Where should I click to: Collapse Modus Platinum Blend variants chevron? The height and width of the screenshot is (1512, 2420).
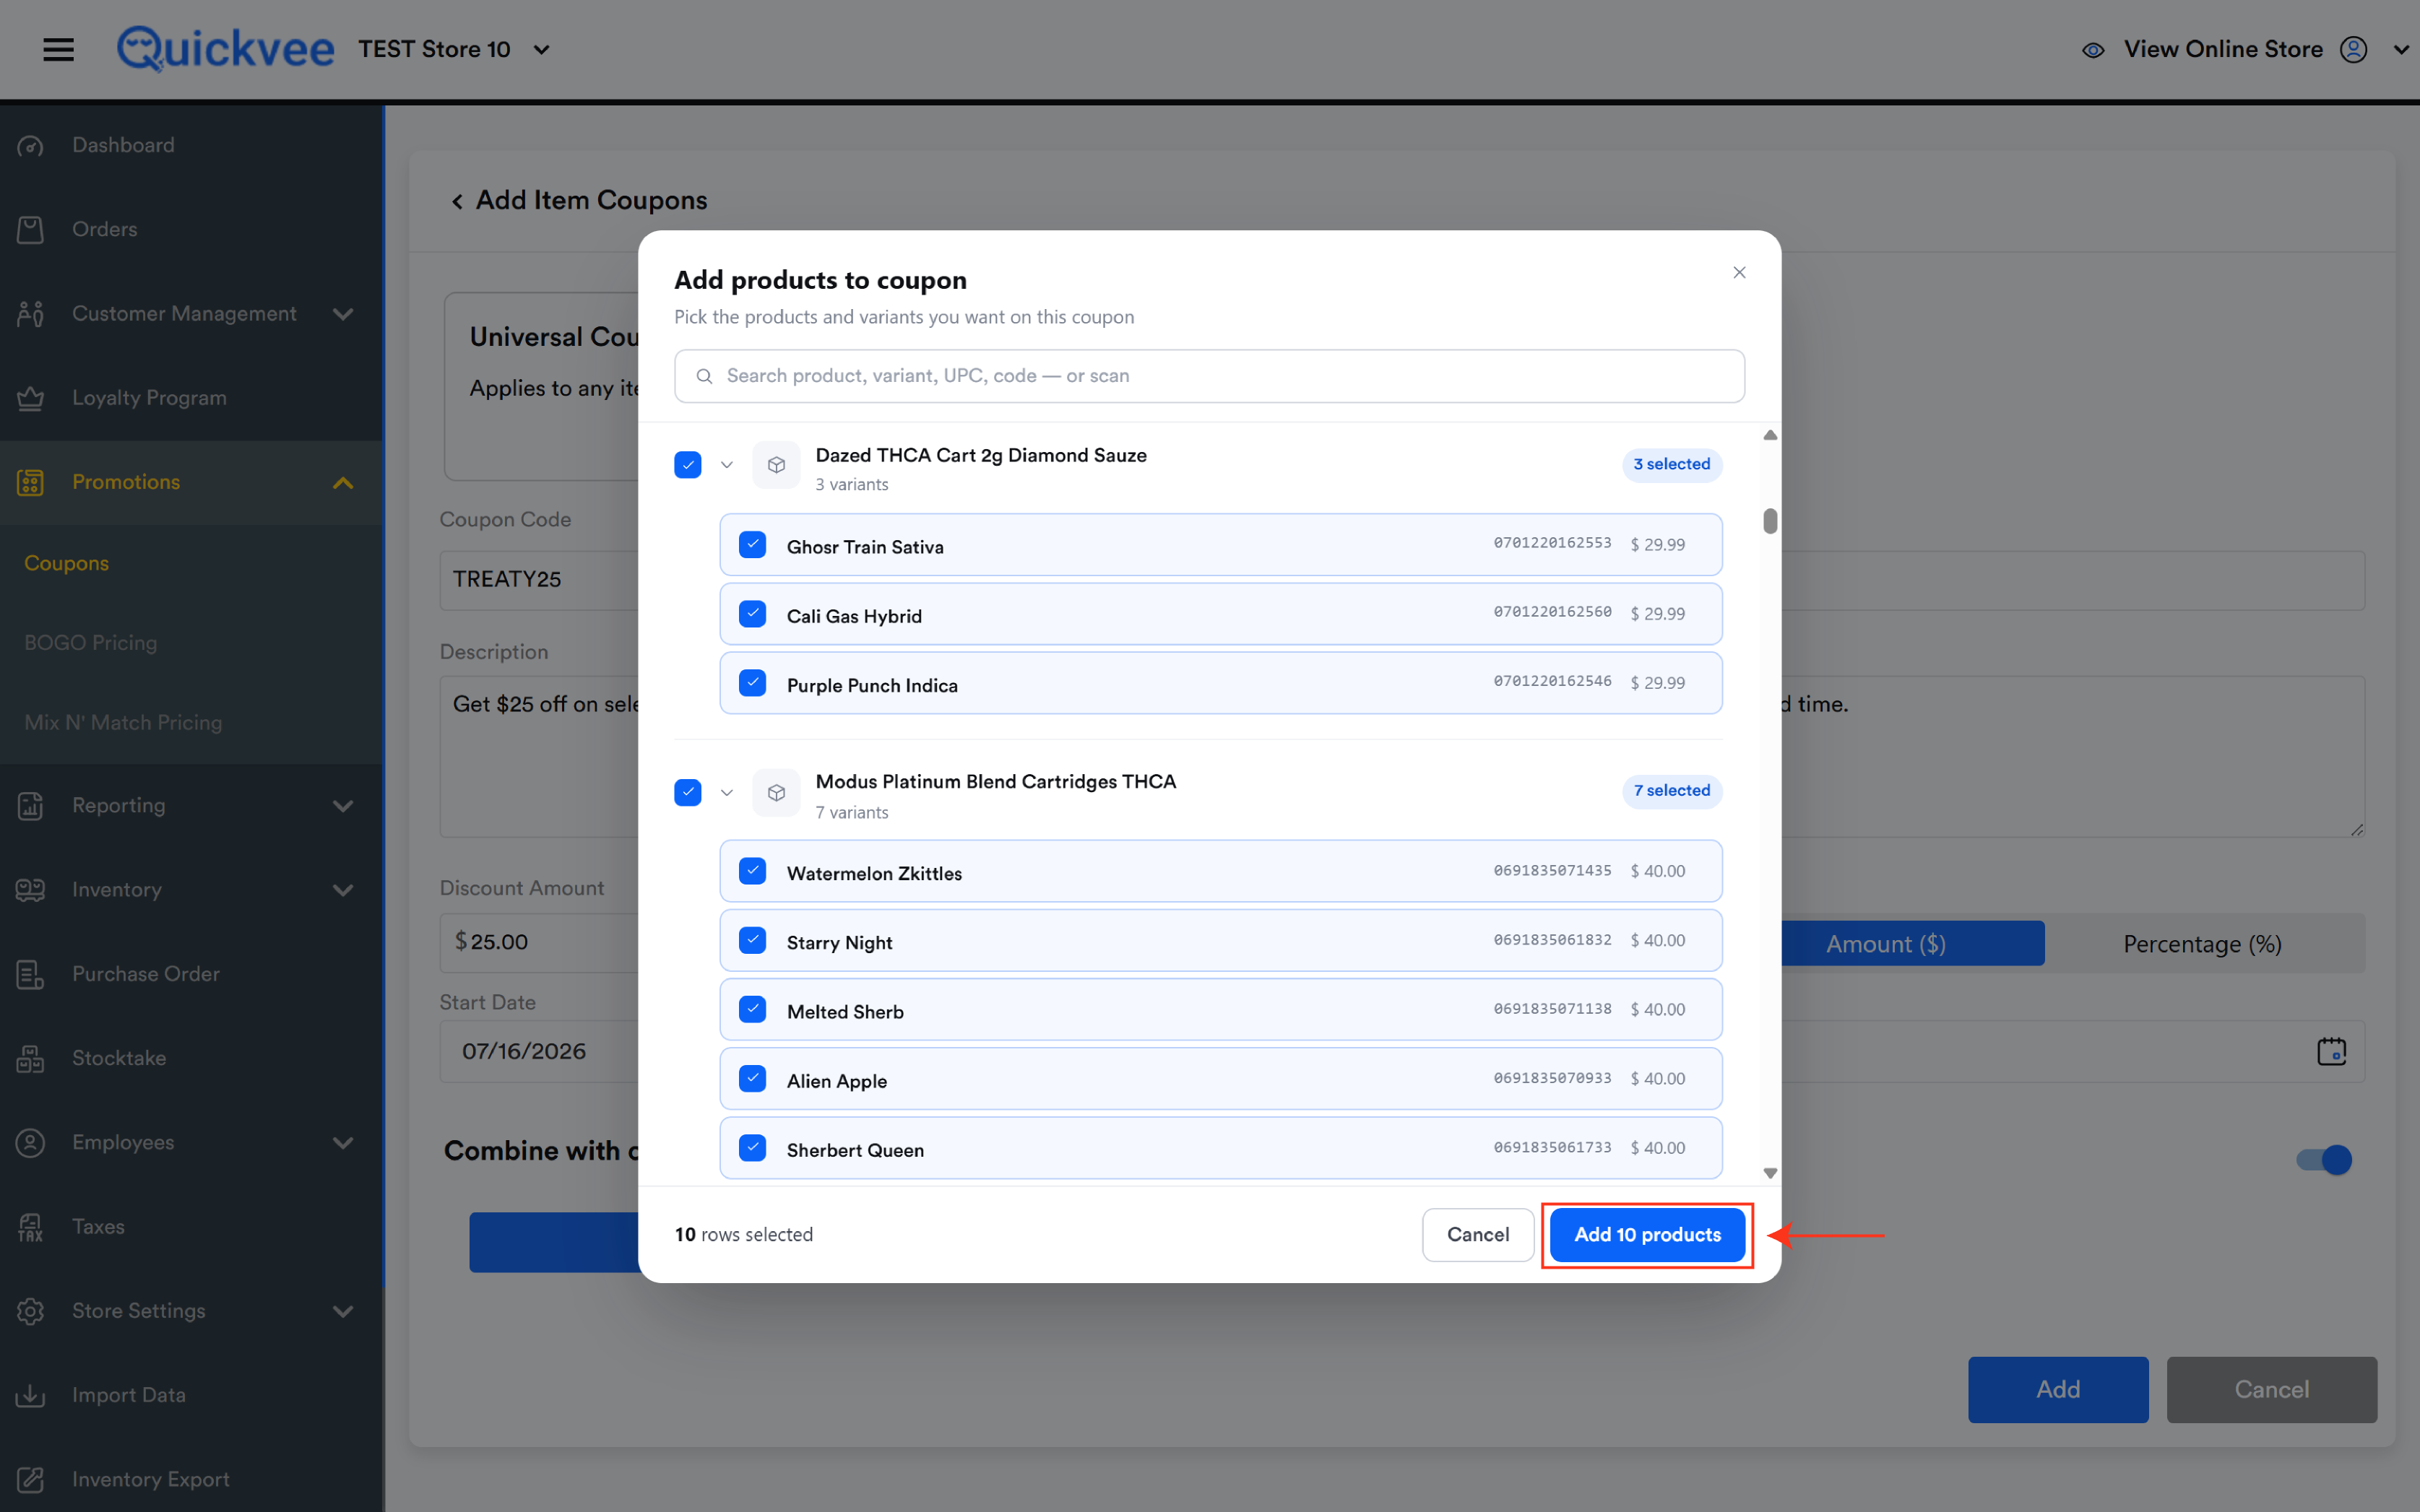727,793
